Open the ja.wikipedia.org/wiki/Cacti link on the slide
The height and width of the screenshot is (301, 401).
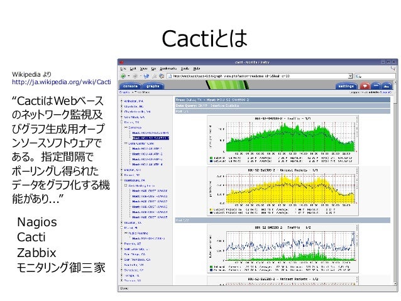click(62, 82)
